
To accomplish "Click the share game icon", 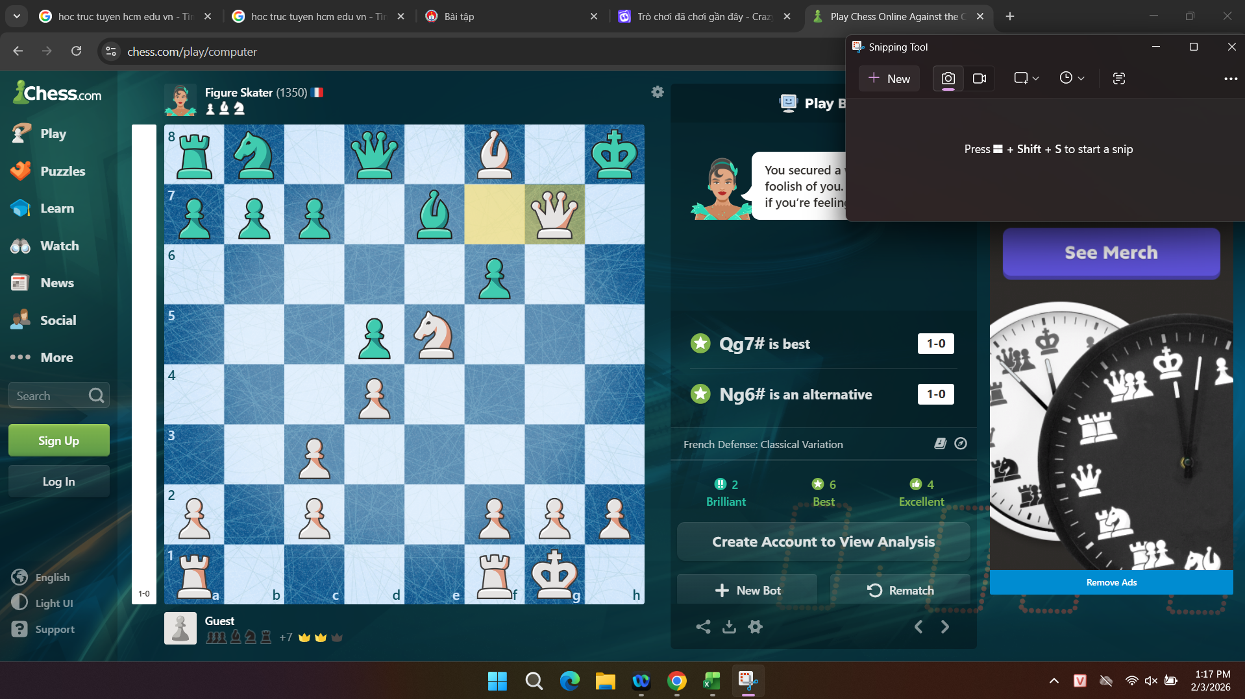I will point(703,626).
